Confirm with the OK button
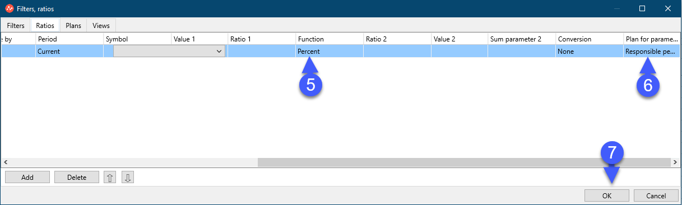Screen dimensions: 682x205 click(607, 196)
